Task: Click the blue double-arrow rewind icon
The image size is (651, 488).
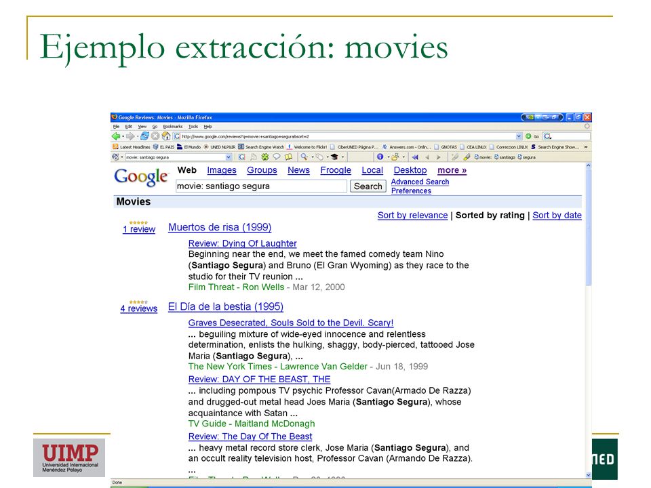Action: [x=415, y=157]
